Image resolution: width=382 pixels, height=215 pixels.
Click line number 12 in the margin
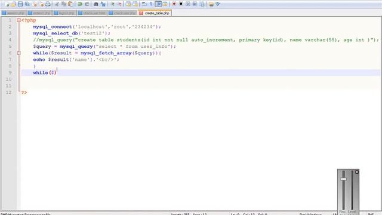point(8,93)
